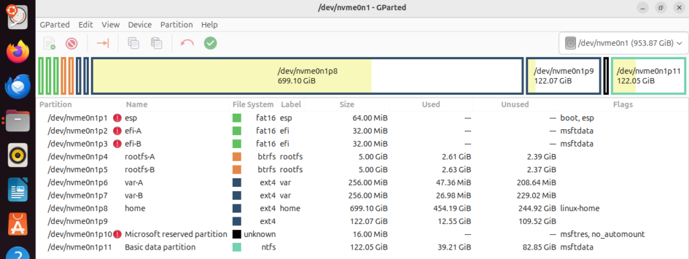Select the /dev/nvme0n1p8 block in disk map

[x=307, y=75]
